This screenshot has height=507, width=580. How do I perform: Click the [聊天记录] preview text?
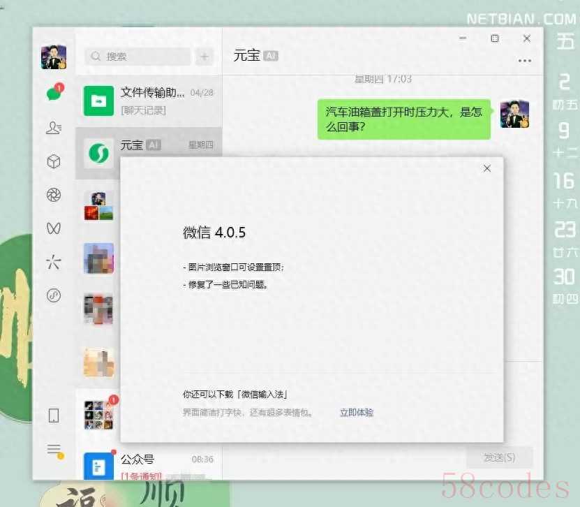[144, 110]
